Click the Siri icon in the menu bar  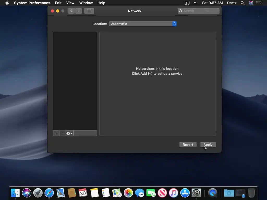click(251, 3)
